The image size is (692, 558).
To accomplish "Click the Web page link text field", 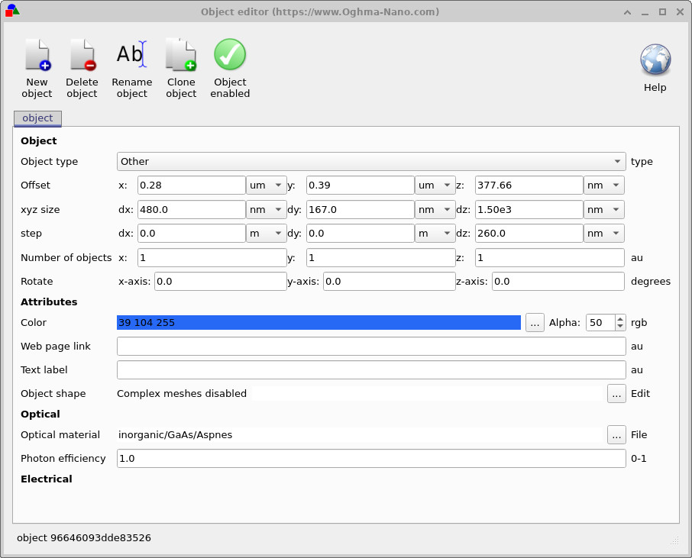I will [x=371, y=347].
